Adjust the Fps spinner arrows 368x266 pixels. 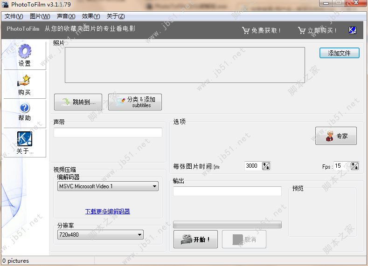pyautogui.click(x=354, y=166)
